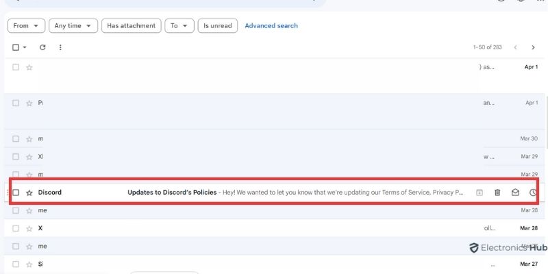Screen dimensions: 548x274
Task: Check the Apr 1 email ending 'as...'
Action: click(x=16, y=66)
